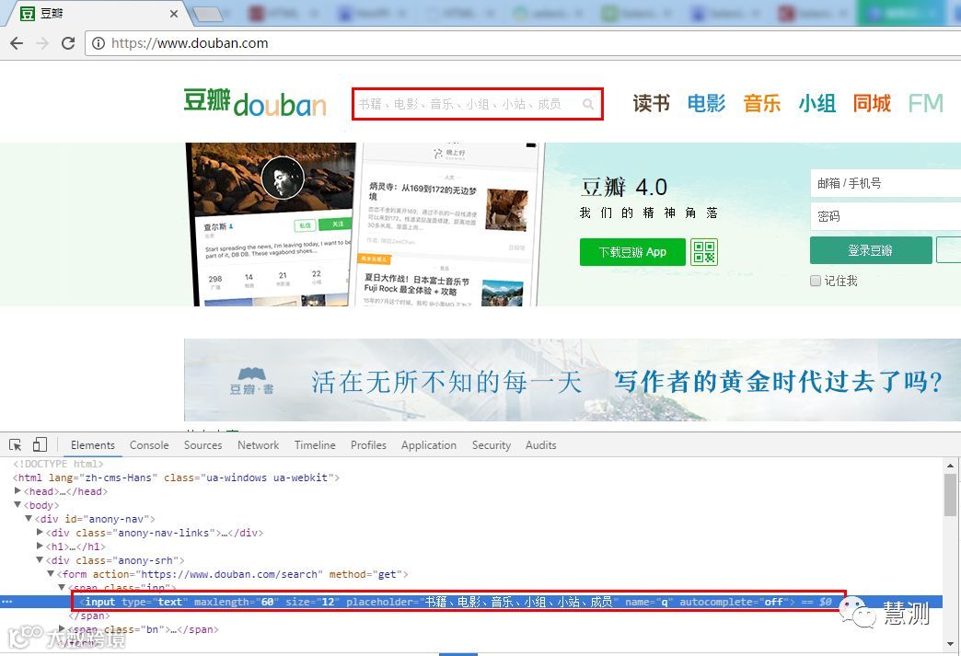Select the DOCTYPE html row
Viewport: 961px width, 656px height.
pos(58,464)
